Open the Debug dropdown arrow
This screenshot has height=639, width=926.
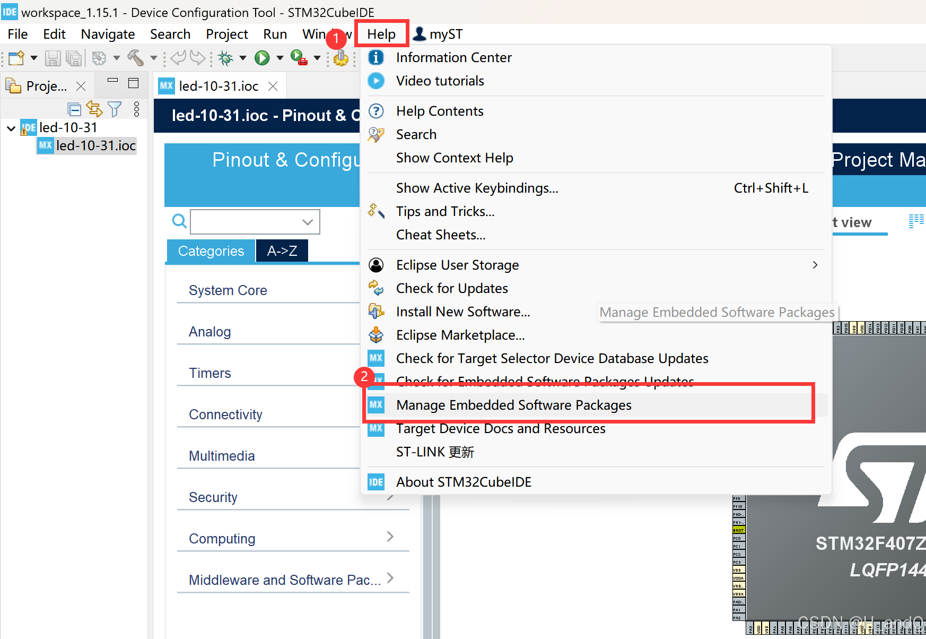click(243, 58)
